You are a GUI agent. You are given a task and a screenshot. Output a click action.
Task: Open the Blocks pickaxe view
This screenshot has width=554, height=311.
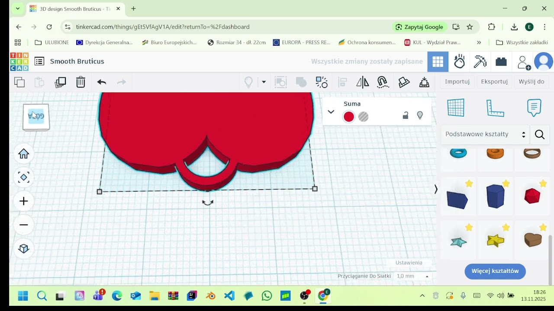[x=480, y=62]
